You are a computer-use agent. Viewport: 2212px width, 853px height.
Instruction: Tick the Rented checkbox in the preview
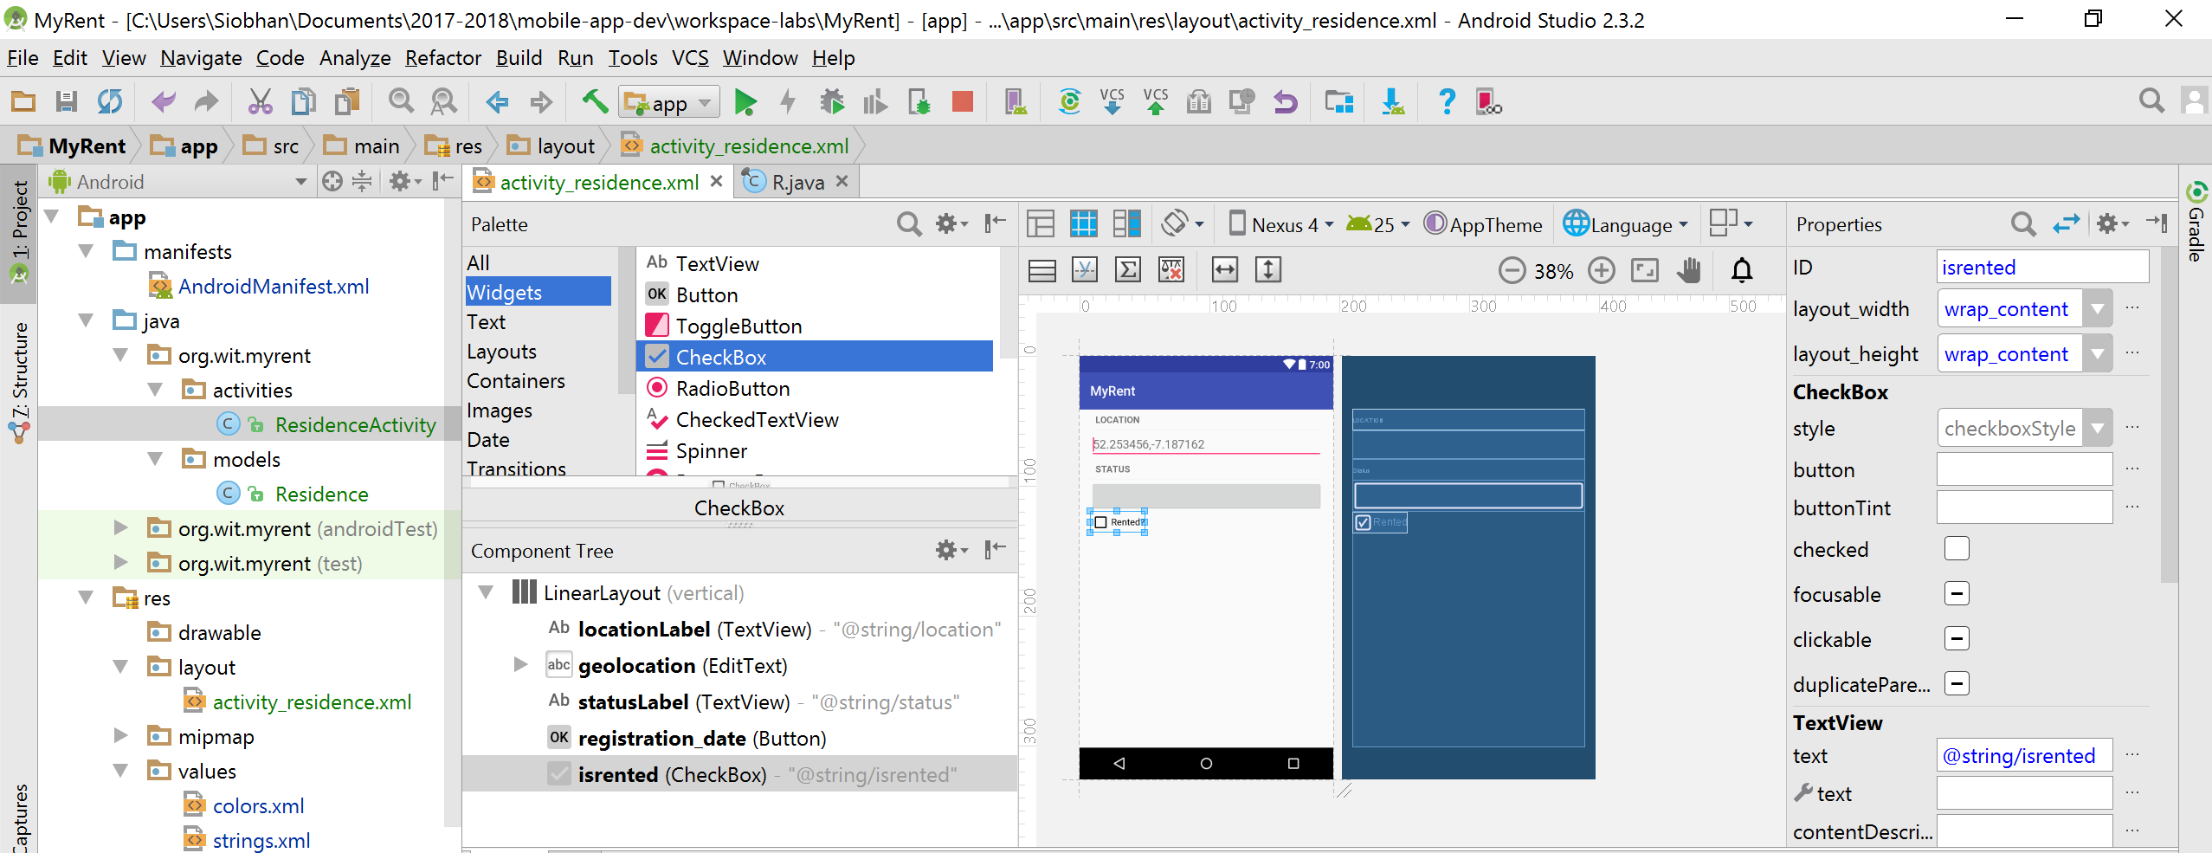point(1100,521)
